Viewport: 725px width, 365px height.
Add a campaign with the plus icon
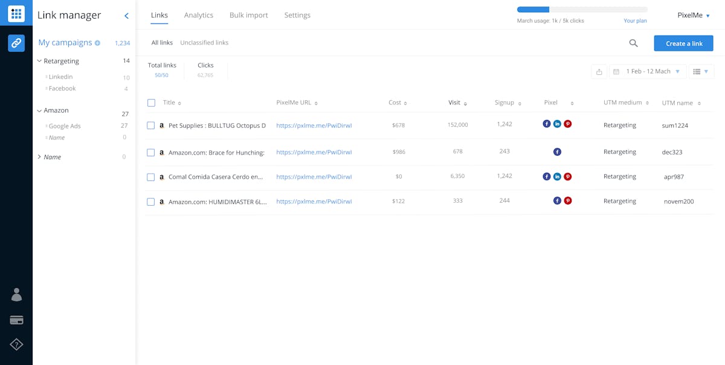click(x=97, y=43)
